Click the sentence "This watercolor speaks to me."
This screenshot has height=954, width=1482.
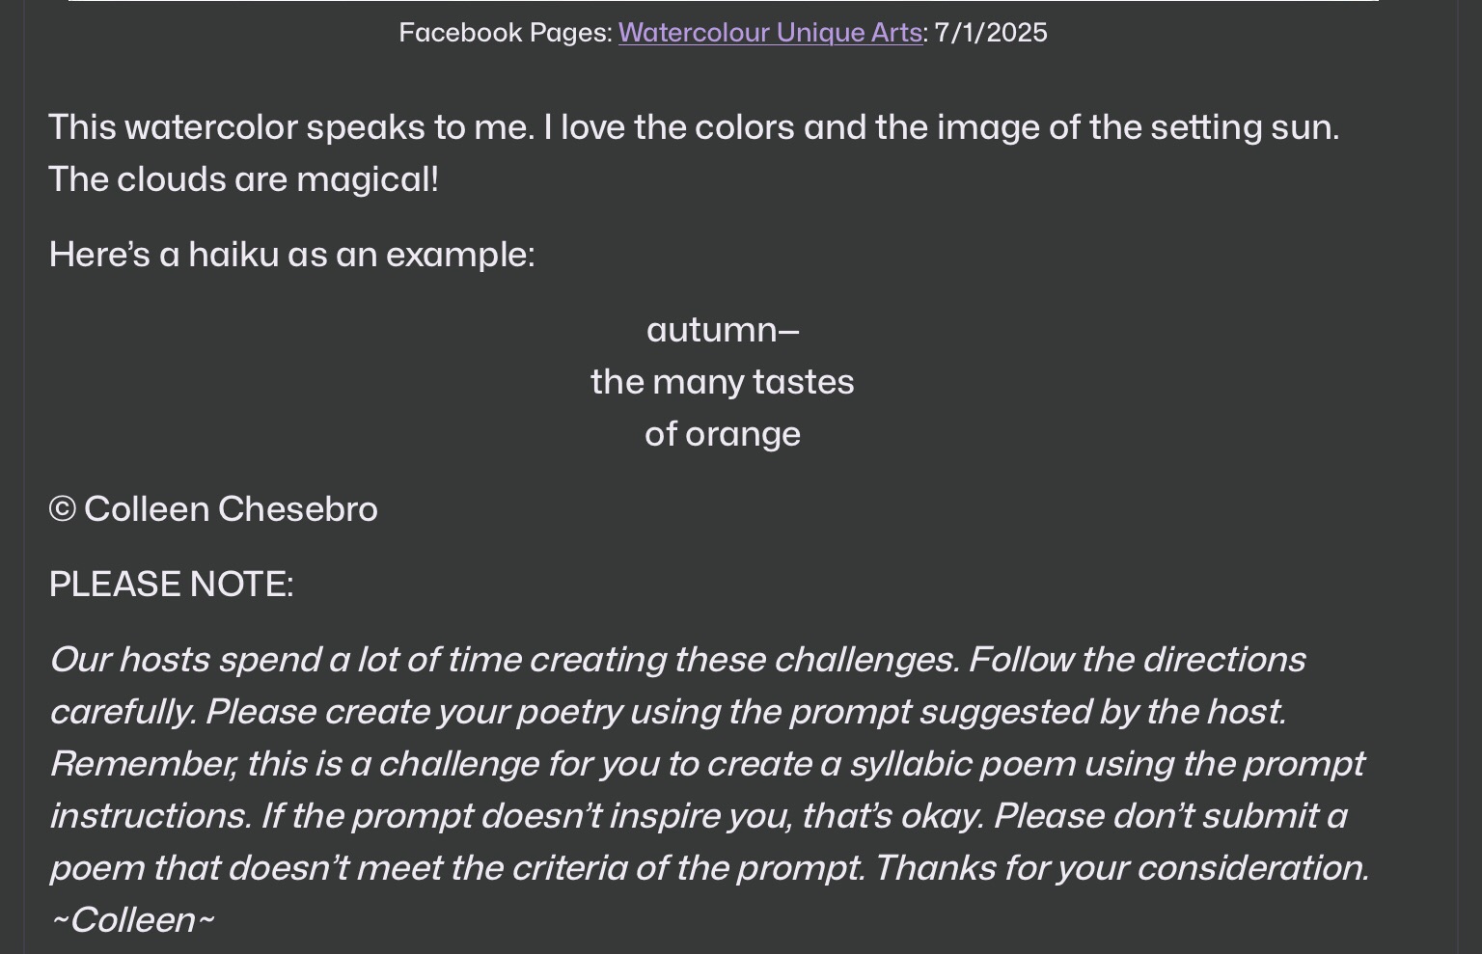click(291, 127)
